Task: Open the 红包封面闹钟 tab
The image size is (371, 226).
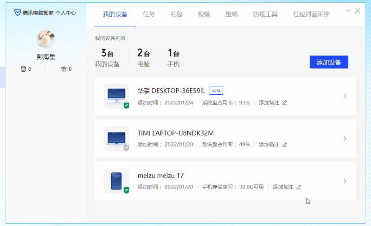Action: point(311,14)
